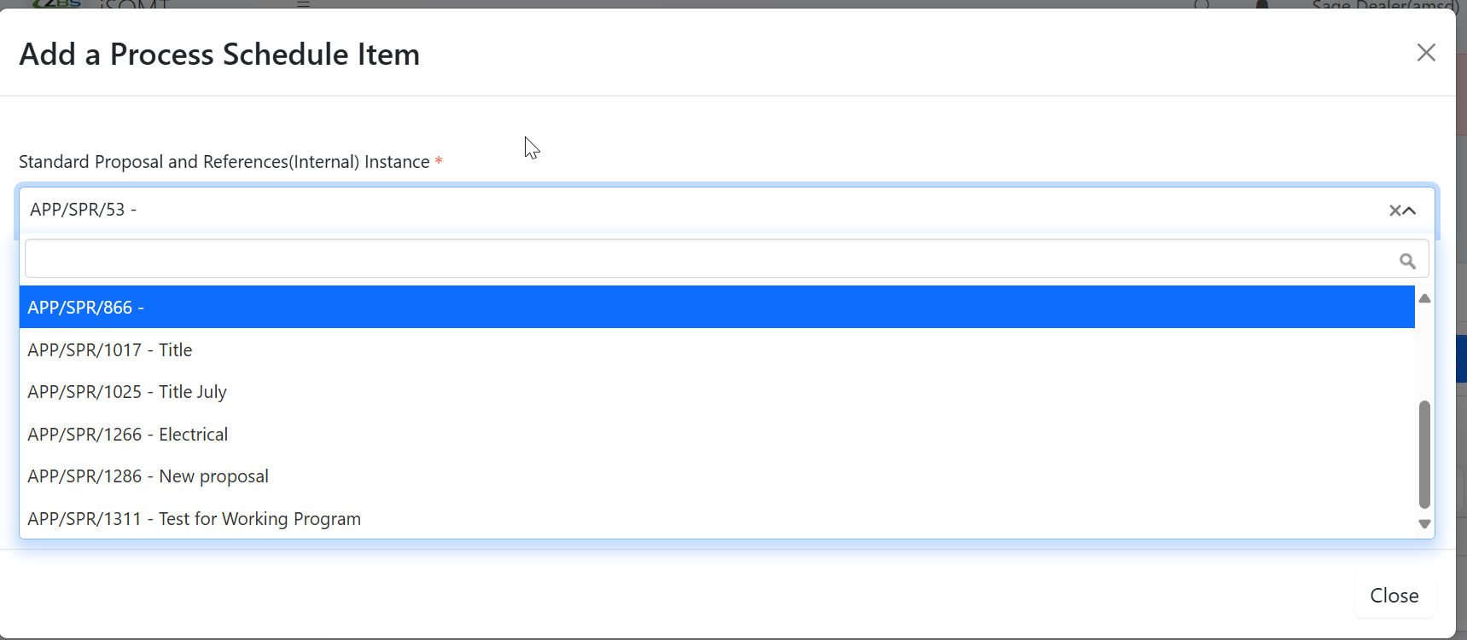Click the hamburger menu icon in top bar
Screen dimensions: 1467x640
304,3
